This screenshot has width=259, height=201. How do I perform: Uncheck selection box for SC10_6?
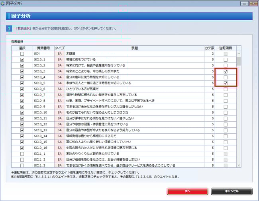point(22,89)
